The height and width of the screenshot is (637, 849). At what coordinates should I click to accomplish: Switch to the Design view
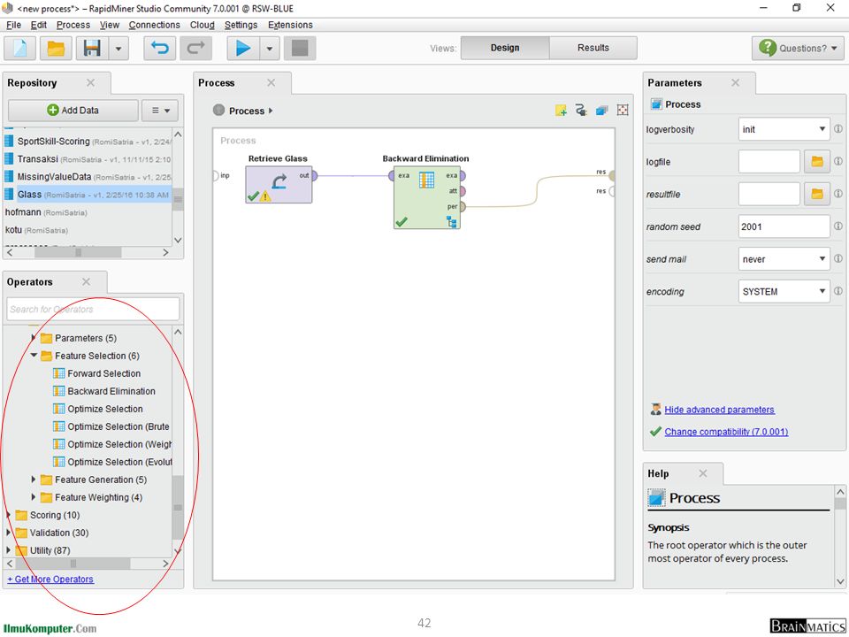(x=505, y=48)
